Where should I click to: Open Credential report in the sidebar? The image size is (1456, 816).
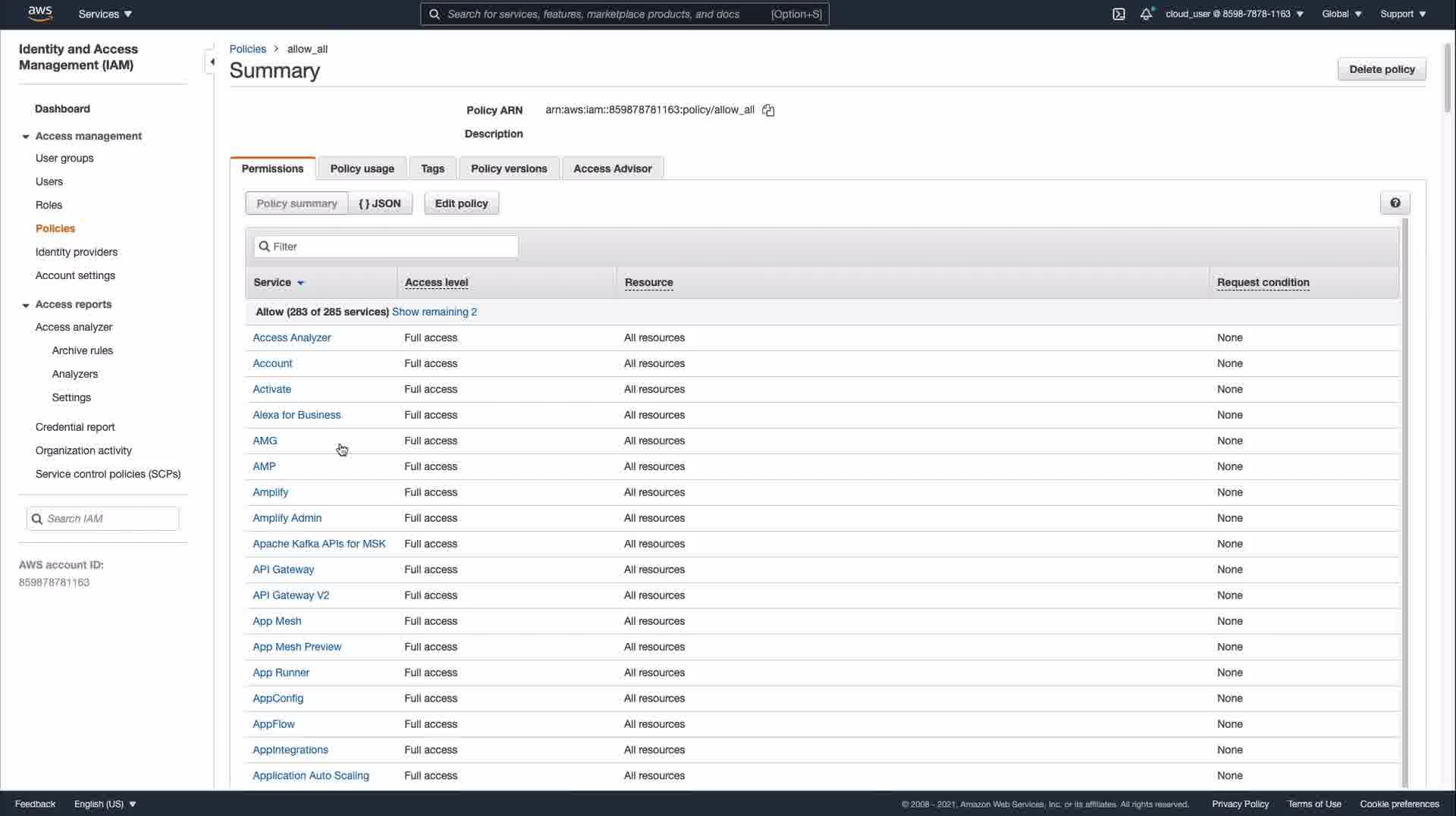pyautogui.click(x=75, y=427)
